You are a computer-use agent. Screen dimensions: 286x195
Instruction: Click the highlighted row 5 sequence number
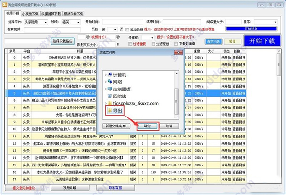tap(15, 93)
